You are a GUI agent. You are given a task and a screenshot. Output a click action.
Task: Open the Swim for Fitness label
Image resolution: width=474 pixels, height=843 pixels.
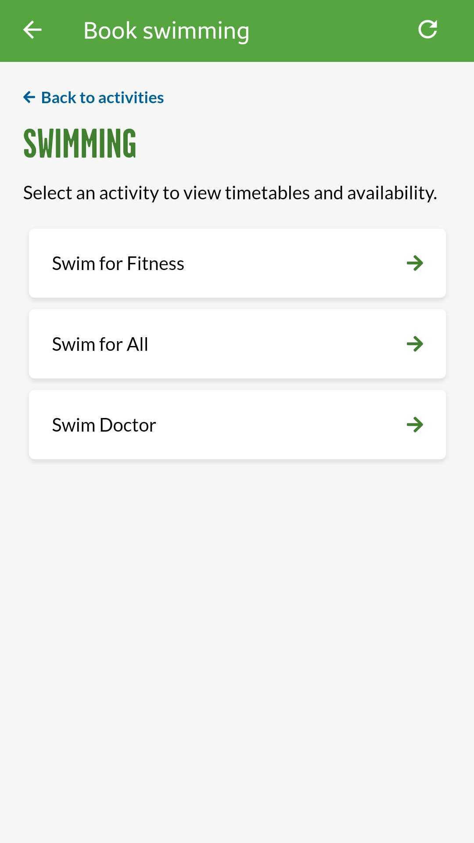tap(118, 263)
